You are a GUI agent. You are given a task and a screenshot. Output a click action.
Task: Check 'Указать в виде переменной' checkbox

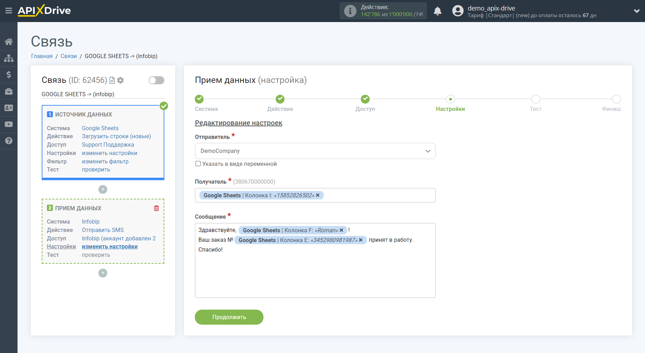[198, 164]
